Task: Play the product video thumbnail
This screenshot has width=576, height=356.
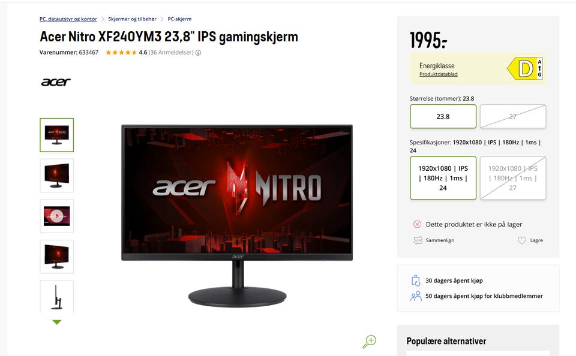Action: point(56,216)
